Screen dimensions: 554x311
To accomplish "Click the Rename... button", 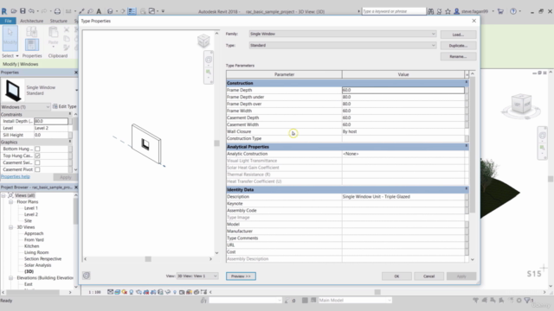I will point(458,56).
